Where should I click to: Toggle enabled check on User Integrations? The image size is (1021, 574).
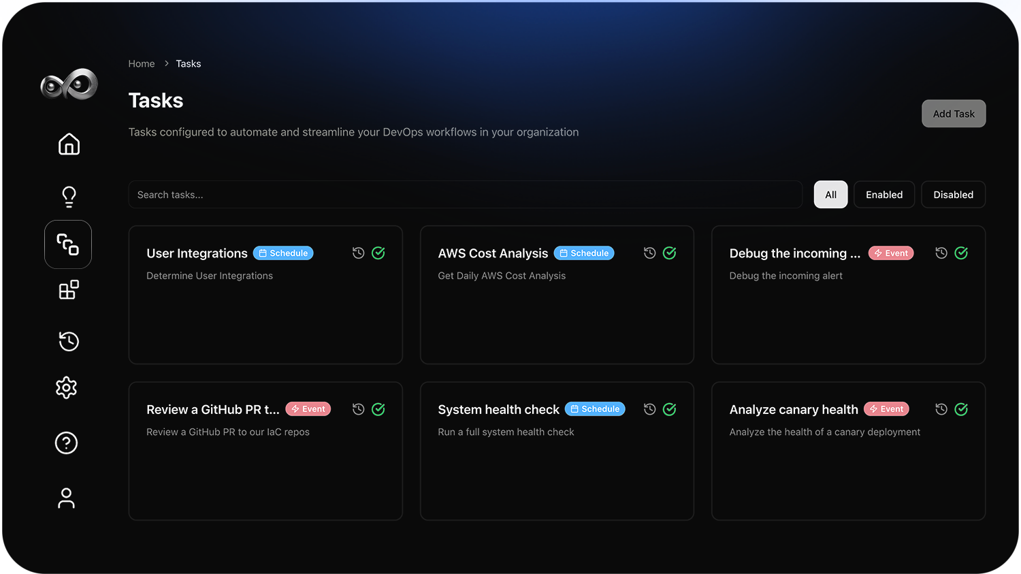(x=378, y=253)
